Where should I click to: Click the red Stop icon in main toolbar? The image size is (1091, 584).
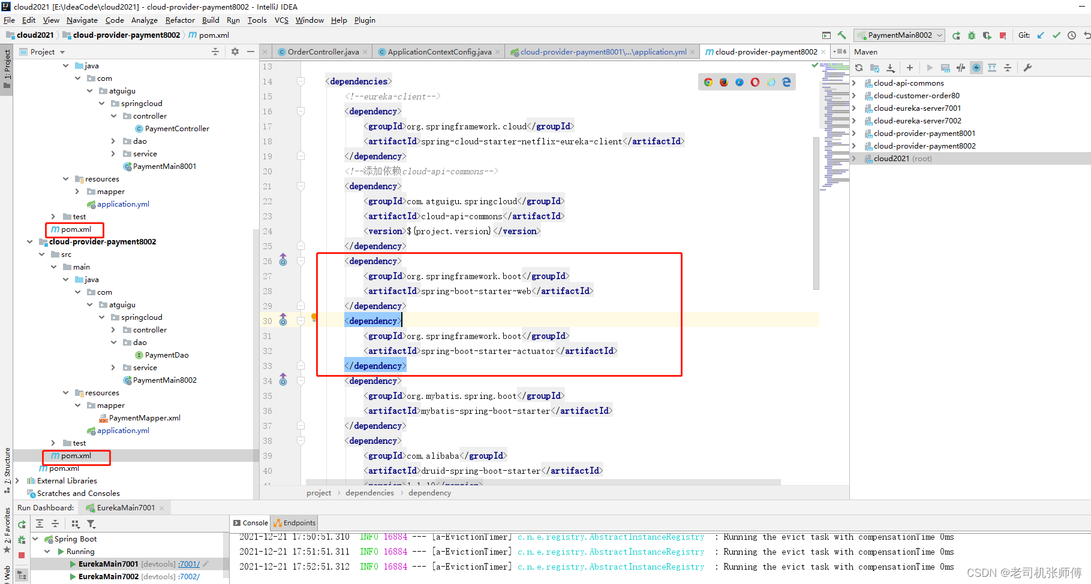(1003, 35)
